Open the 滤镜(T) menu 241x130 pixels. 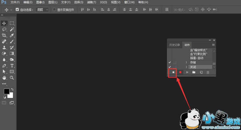[x=91, y=2]
